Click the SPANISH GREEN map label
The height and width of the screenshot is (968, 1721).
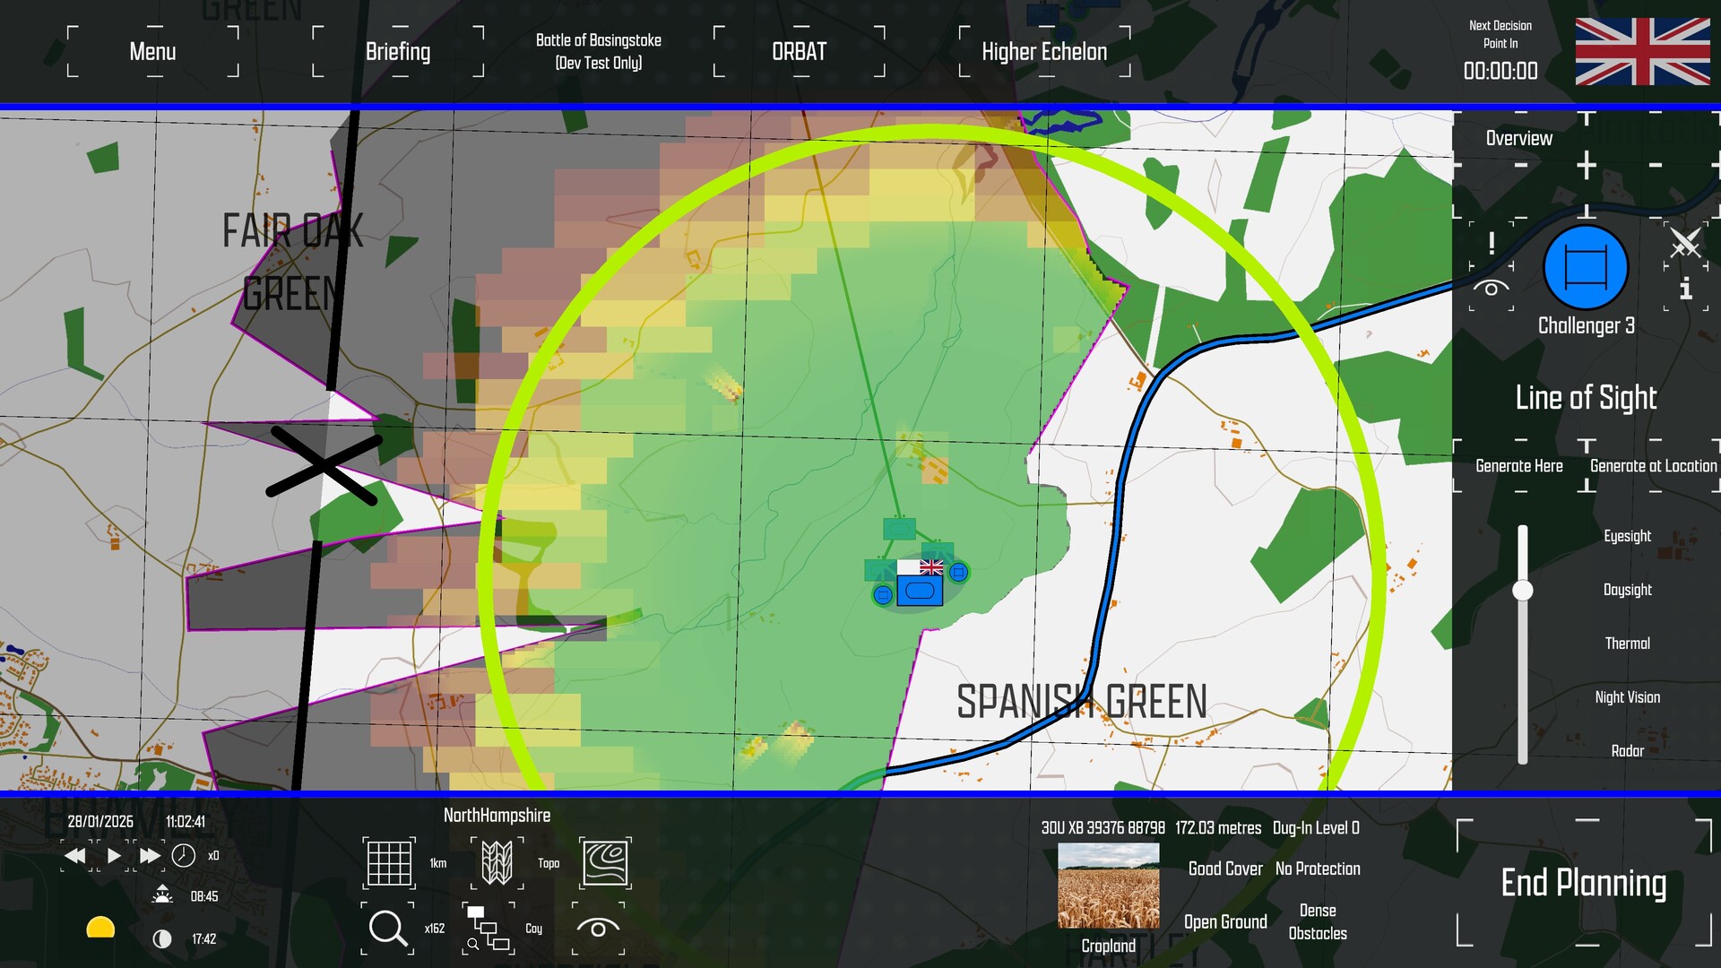[x=1082, y=702]
